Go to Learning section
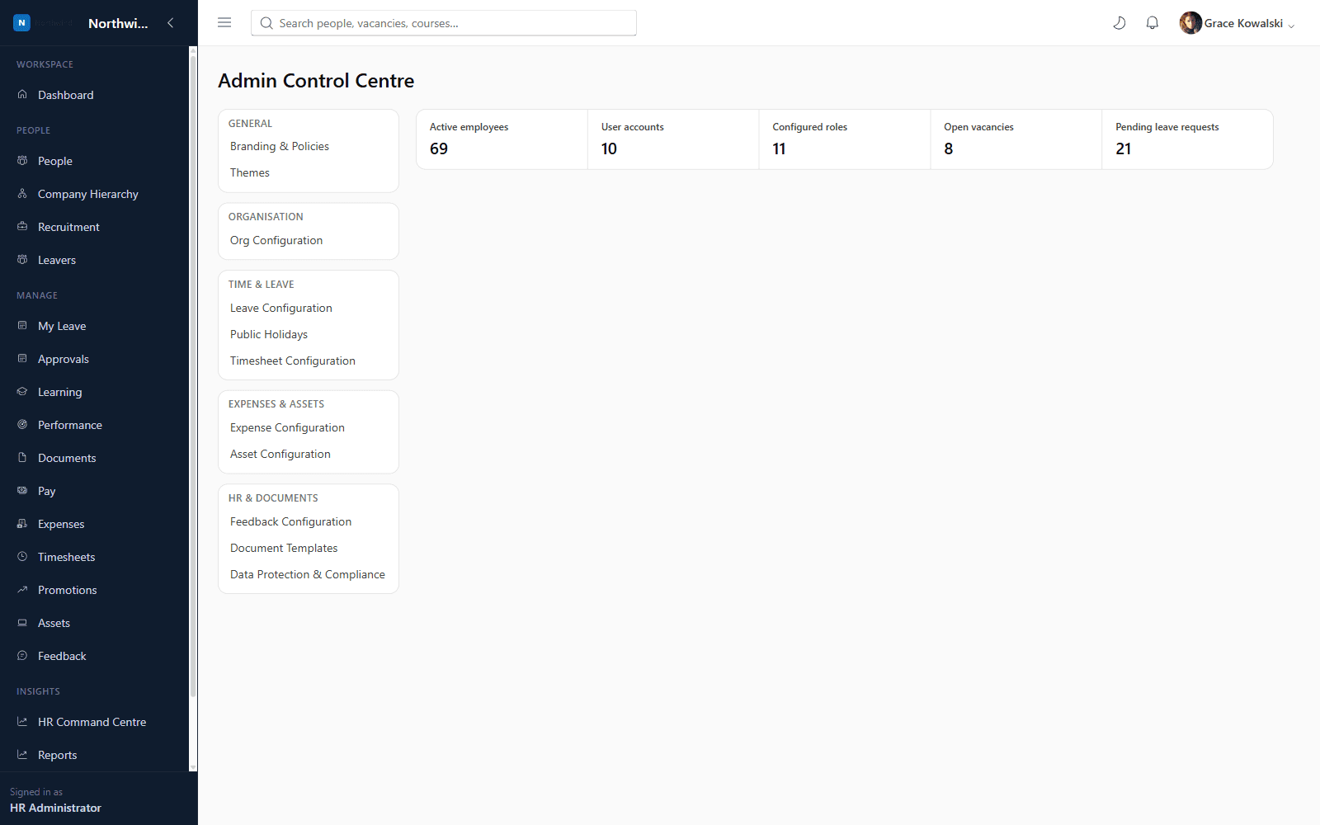The height and width of the screenshot is (825, 1320). (x=94, y=392)
